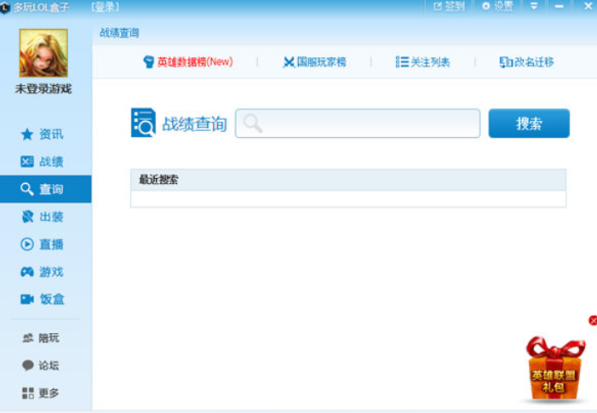Viewport: 597px width, 413px height.
Task: Click the 多玩LOL盒子 app logo icon
Action: (5, 7)
